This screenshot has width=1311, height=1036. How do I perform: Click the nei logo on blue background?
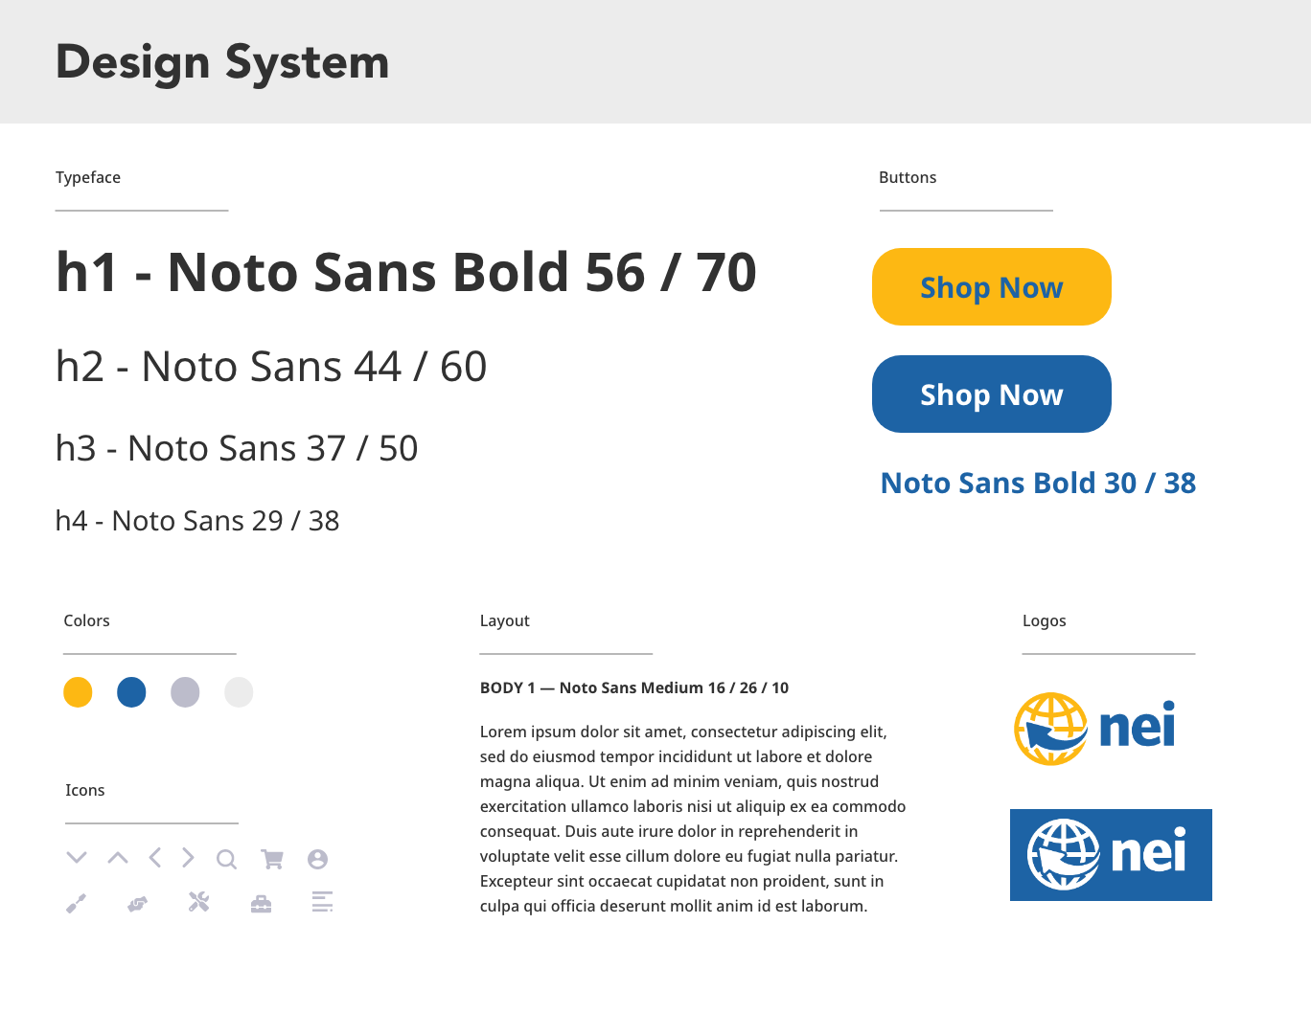pos(1111,855)
